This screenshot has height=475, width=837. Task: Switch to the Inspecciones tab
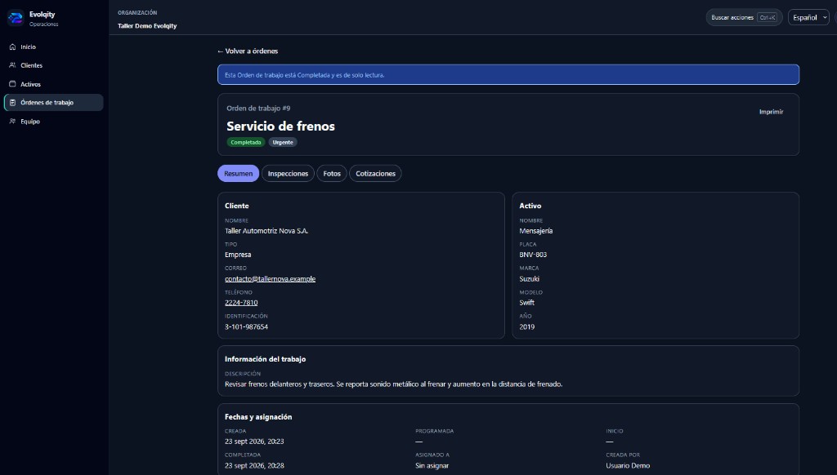288,173
